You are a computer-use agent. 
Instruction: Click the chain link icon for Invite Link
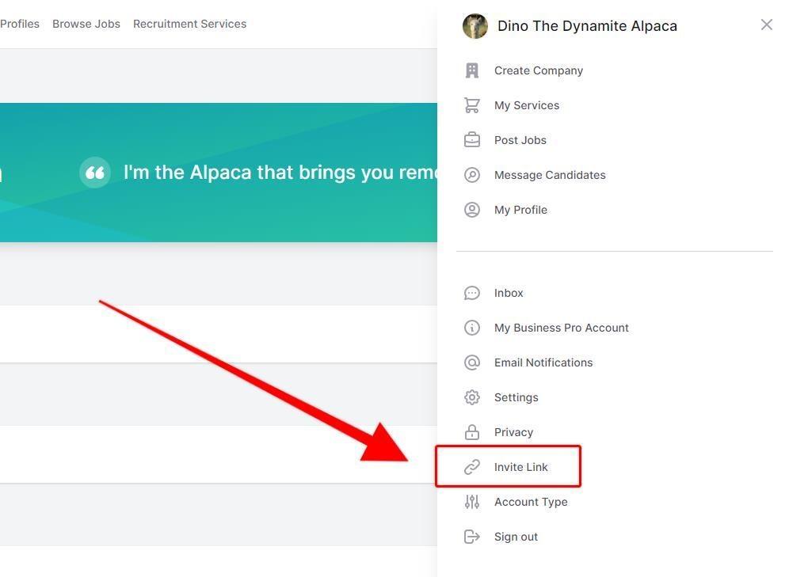click(471, 467)
